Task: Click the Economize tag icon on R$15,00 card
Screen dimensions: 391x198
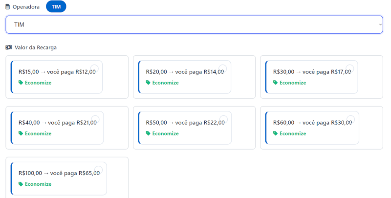Action: [x=21, y=83]
